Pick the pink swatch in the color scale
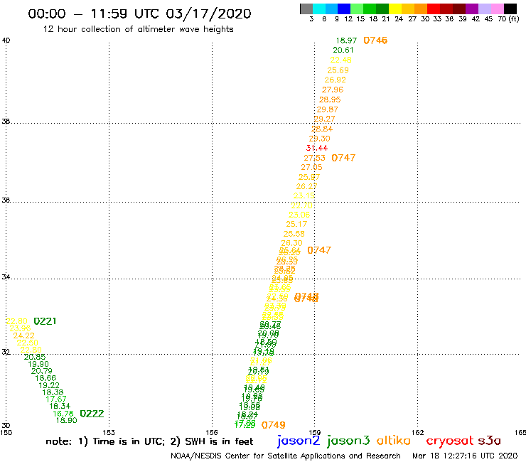Image resolution: width=526 pixels, height=462 pixels. tap(497, 9)
